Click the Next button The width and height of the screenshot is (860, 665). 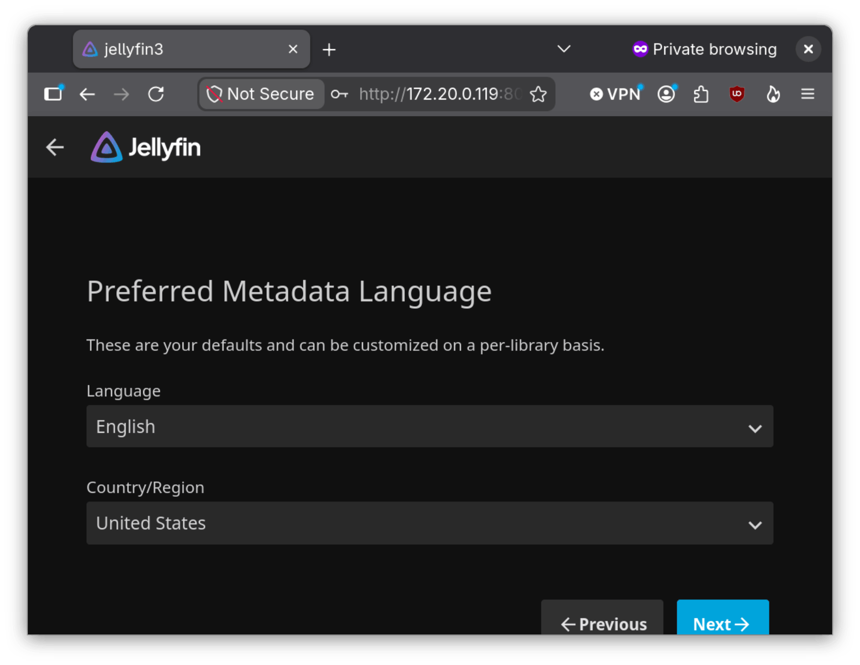(722, 618)
